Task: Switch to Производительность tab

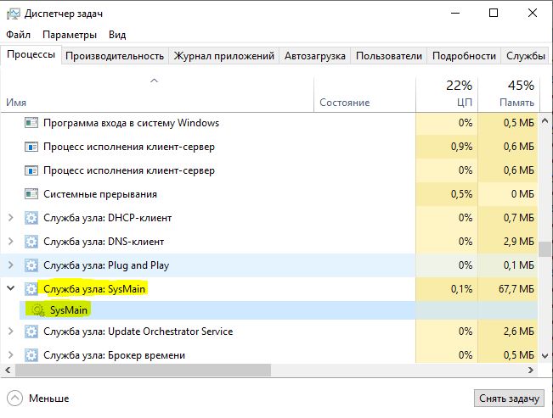Action: pyautogui.click(x=115, y=56)
